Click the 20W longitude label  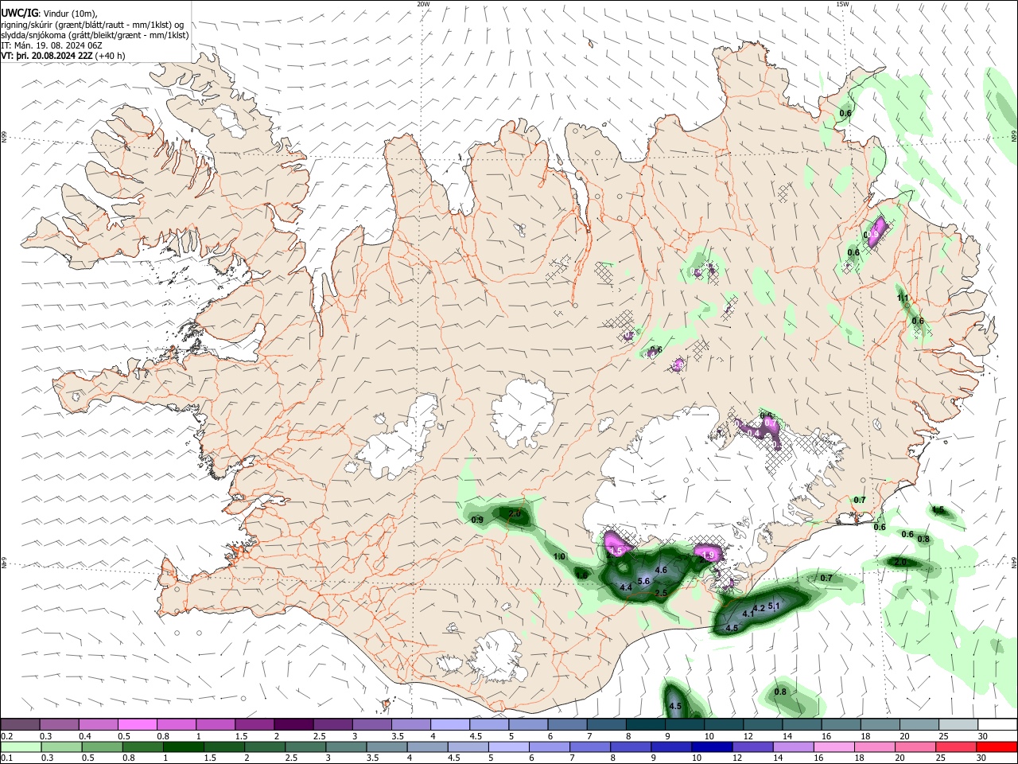(423, 4)
